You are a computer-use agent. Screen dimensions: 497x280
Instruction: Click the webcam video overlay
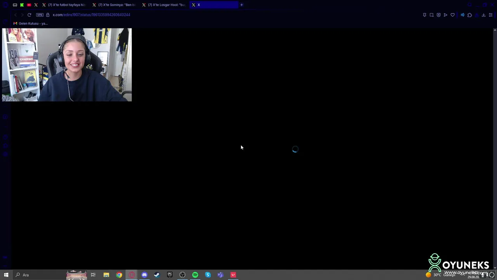67,65
